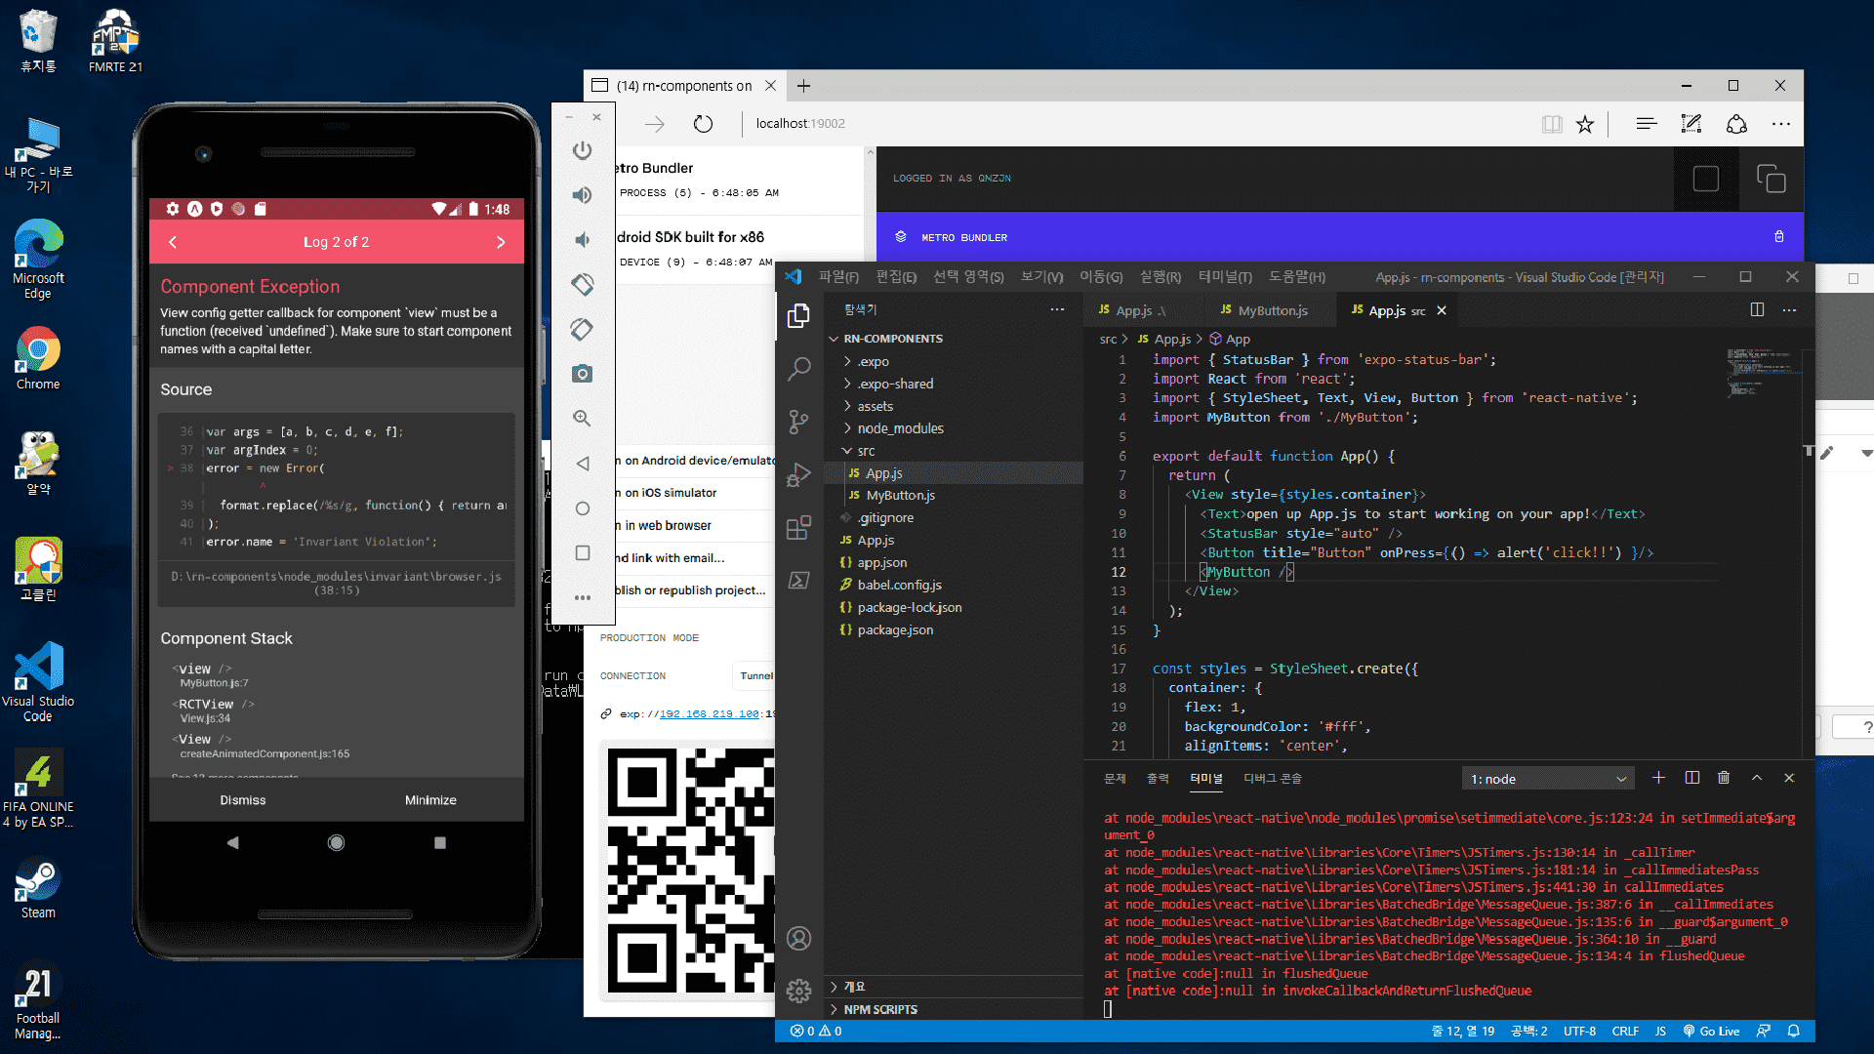Open the Extensions view in the activity bar

tap(798, 528)
